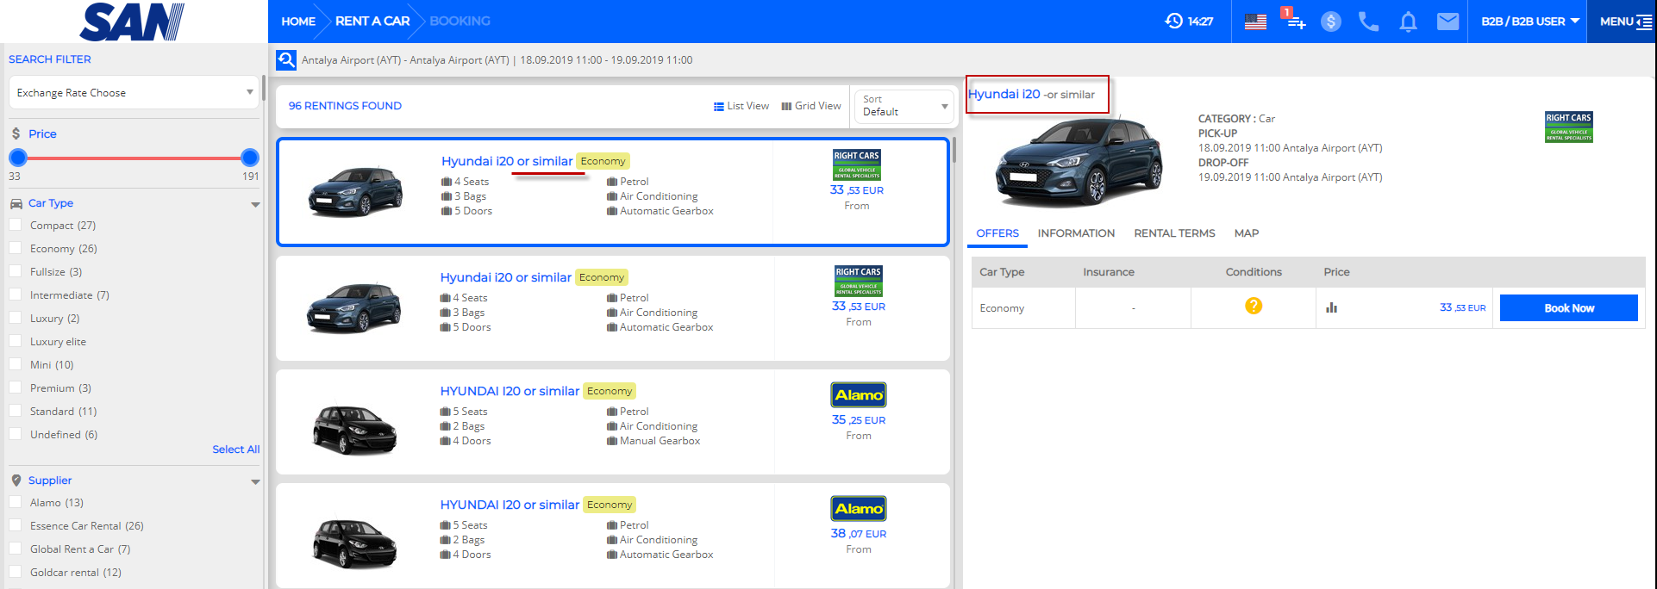
Task: Collapse the Car Type filter section
Action: pos(255,204)
